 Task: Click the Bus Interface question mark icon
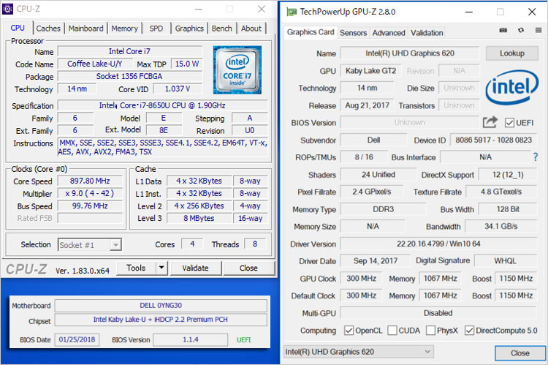click(x=535, y=157)
